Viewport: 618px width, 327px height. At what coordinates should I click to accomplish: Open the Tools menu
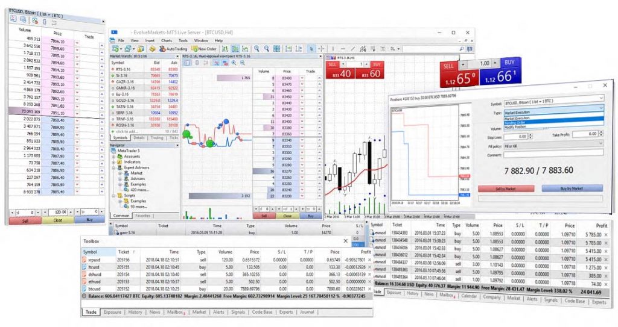click(x=183, y=40)
